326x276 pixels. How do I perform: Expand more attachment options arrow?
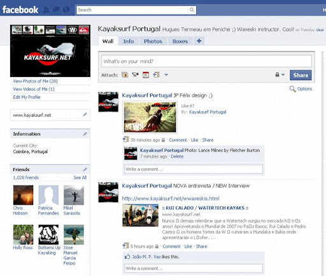point(166,75)
